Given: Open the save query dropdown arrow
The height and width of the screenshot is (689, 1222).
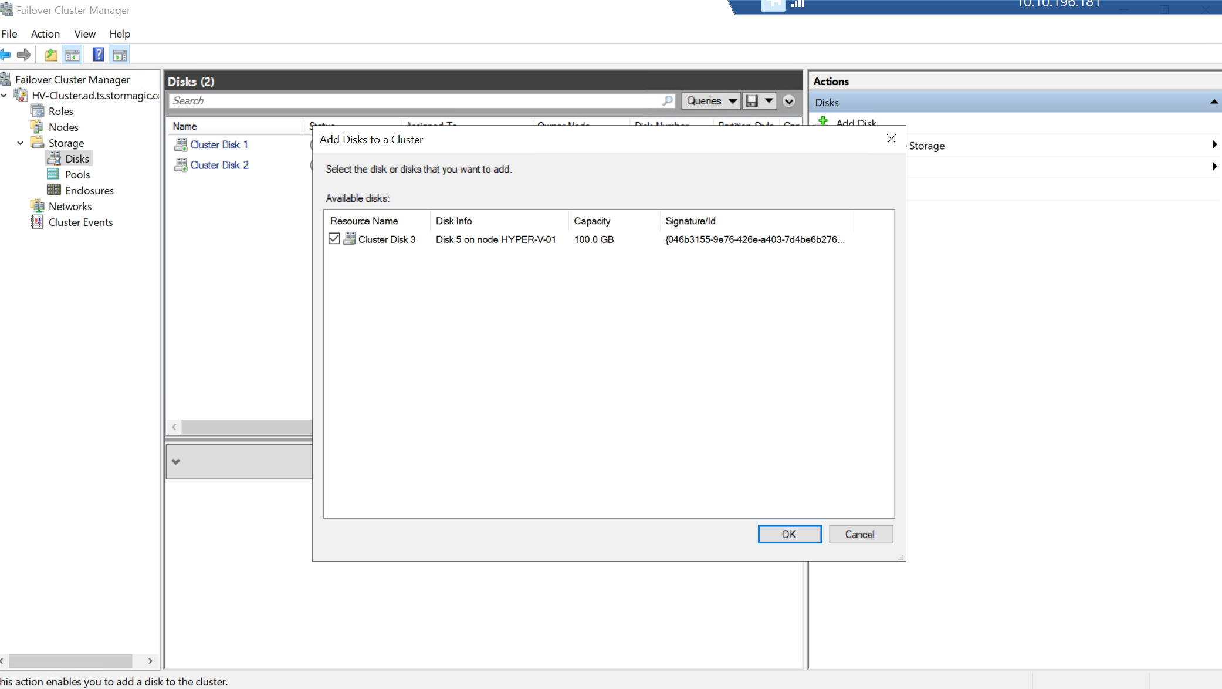Looking at the screenshot, I should pyautogui.click(x=769, y=101).
